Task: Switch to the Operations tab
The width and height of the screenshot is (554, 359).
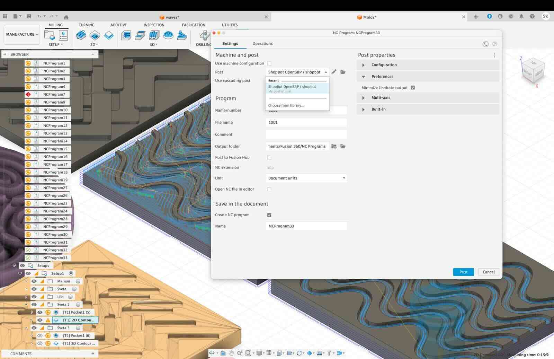Action: [x=262, y=44]
